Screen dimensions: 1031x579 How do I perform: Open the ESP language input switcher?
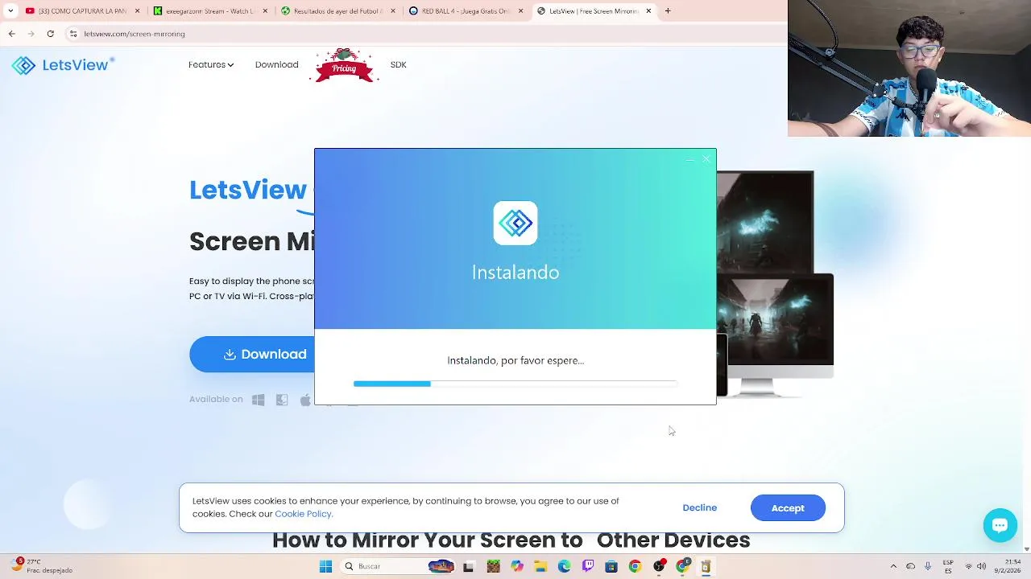tap(948, 566)
